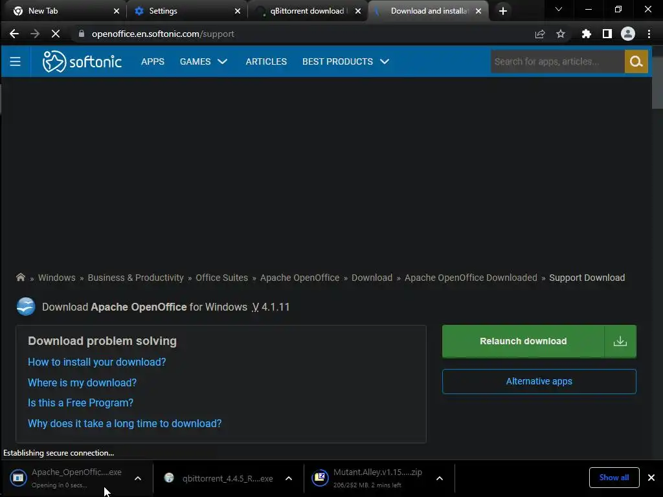Click Show all downloads button
This screenshot has height=497, width=663.
(614, 478)
